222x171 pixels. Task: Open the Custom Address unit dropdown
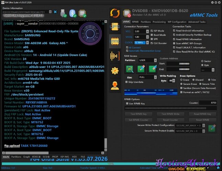213,70
